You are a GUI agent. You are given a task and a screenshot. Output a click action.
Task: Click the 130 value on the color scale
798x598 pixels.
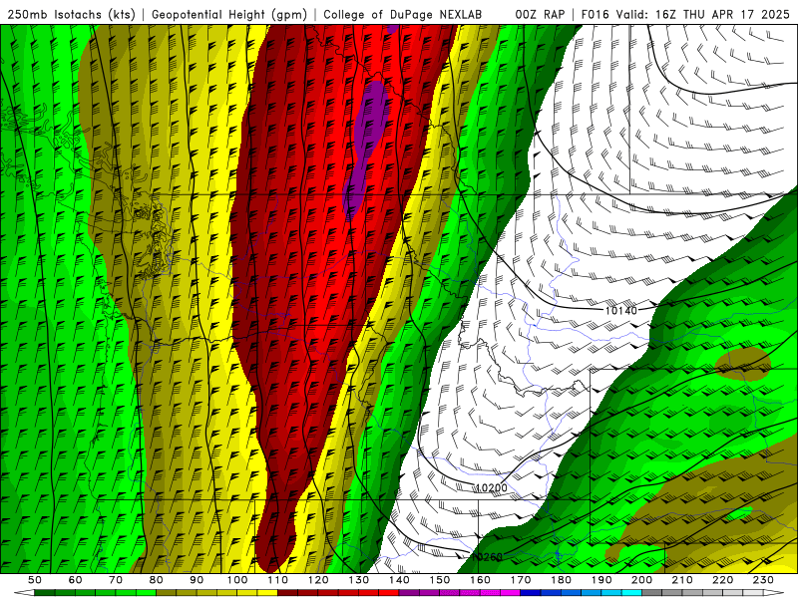[359, 580]
